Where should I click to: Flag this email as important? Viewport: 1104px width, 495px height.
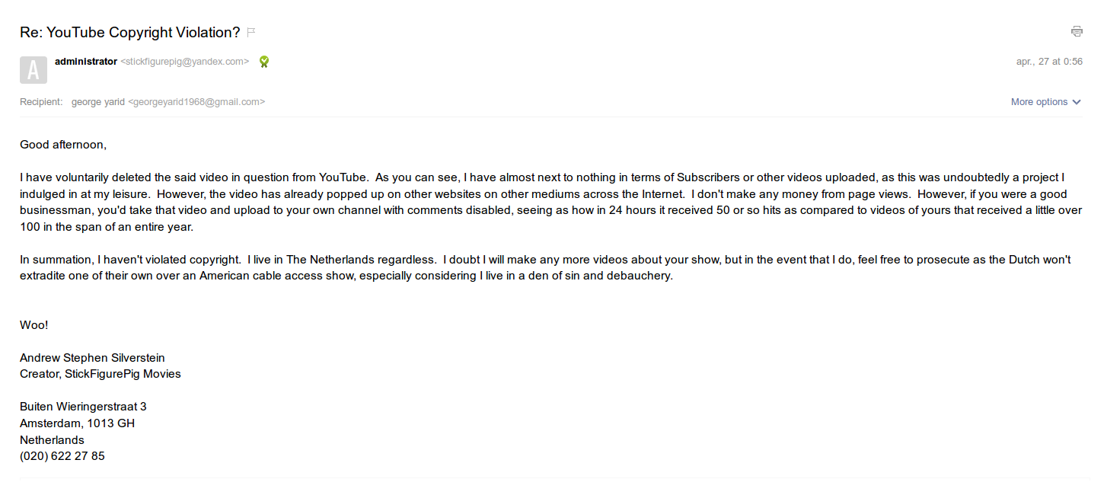click(251, 32)
